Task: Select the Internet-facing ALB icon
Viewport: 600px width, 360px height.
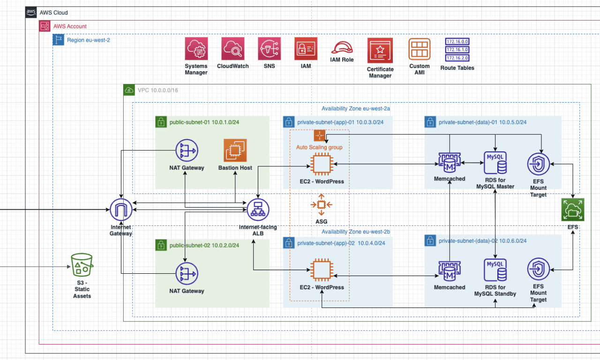Action: pyautogui.click(x=258, y=210)
